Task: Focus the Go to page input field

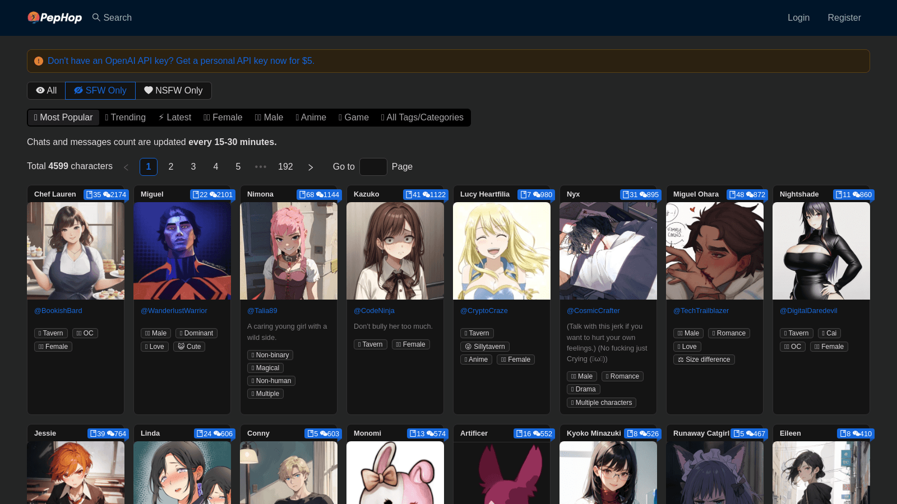Action: coord(373,167)
